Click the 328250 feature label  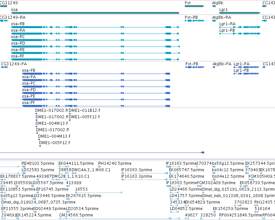click(208, 215)
